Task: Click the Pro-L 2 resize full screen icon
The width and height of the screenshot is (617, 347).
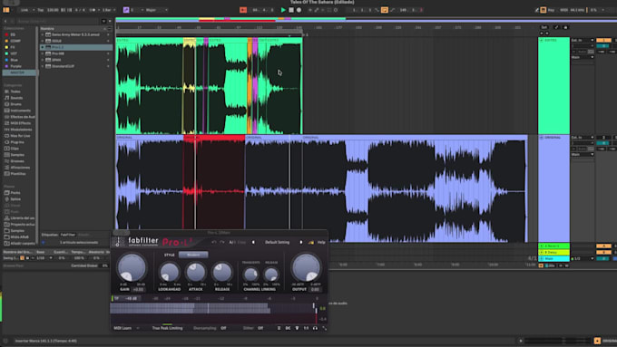Action: (x=324, y=328)
